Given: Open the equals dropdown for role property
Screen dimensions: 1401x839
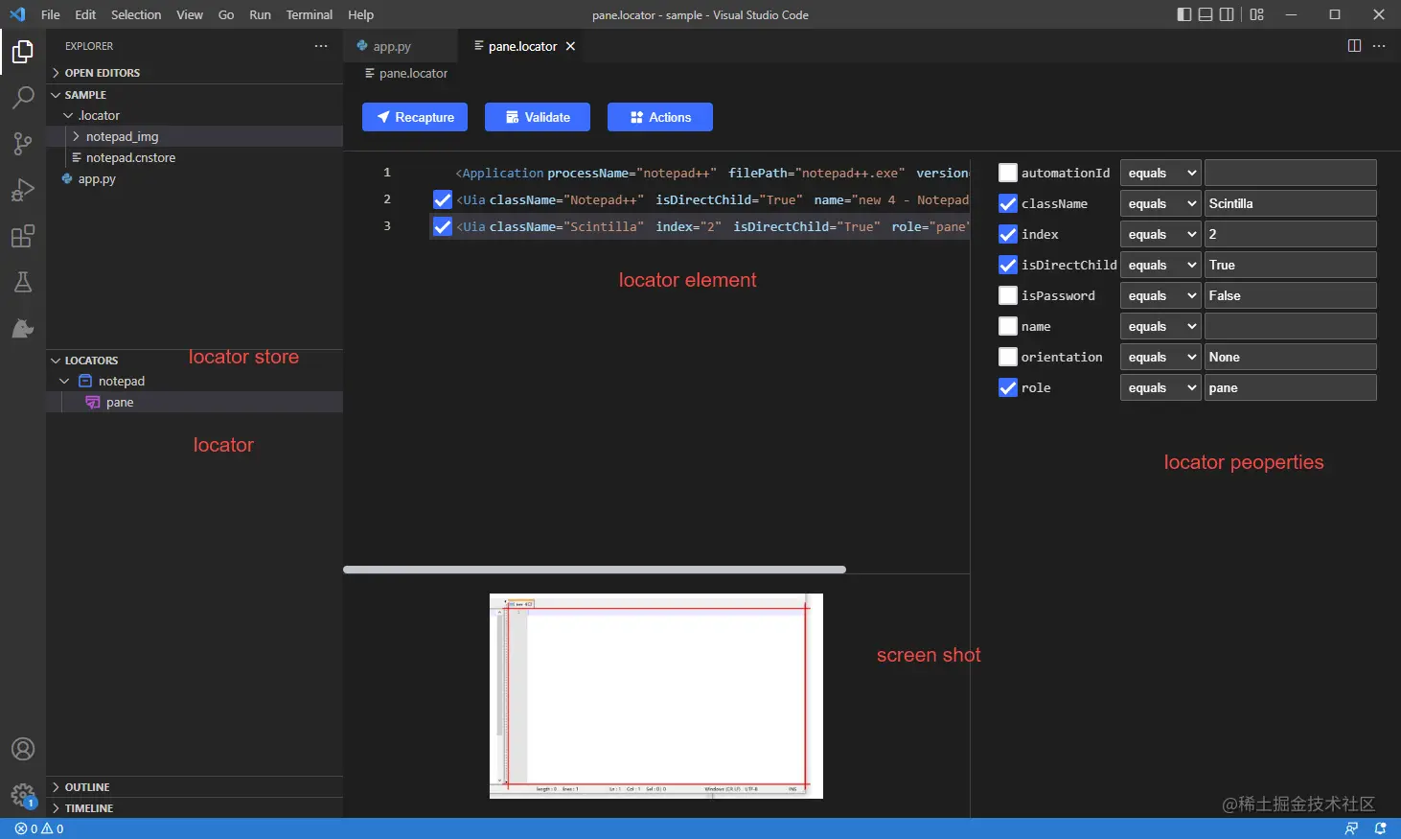Looking at the screenshot, I should pos(1160,387).
